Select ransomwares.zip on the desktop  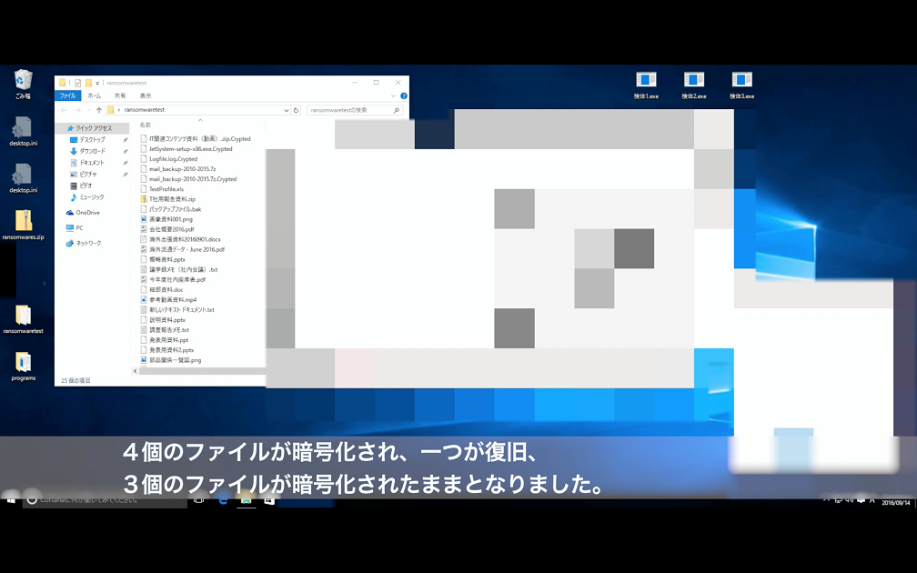tap(23, 221)
